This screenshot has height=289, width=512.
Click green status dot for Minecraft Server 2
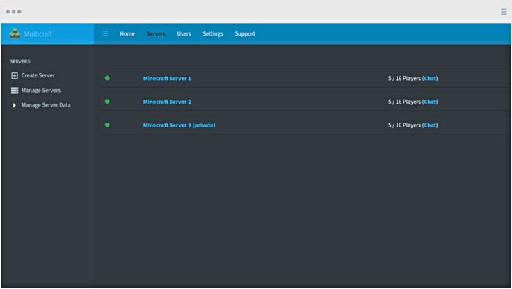point(107,102)
